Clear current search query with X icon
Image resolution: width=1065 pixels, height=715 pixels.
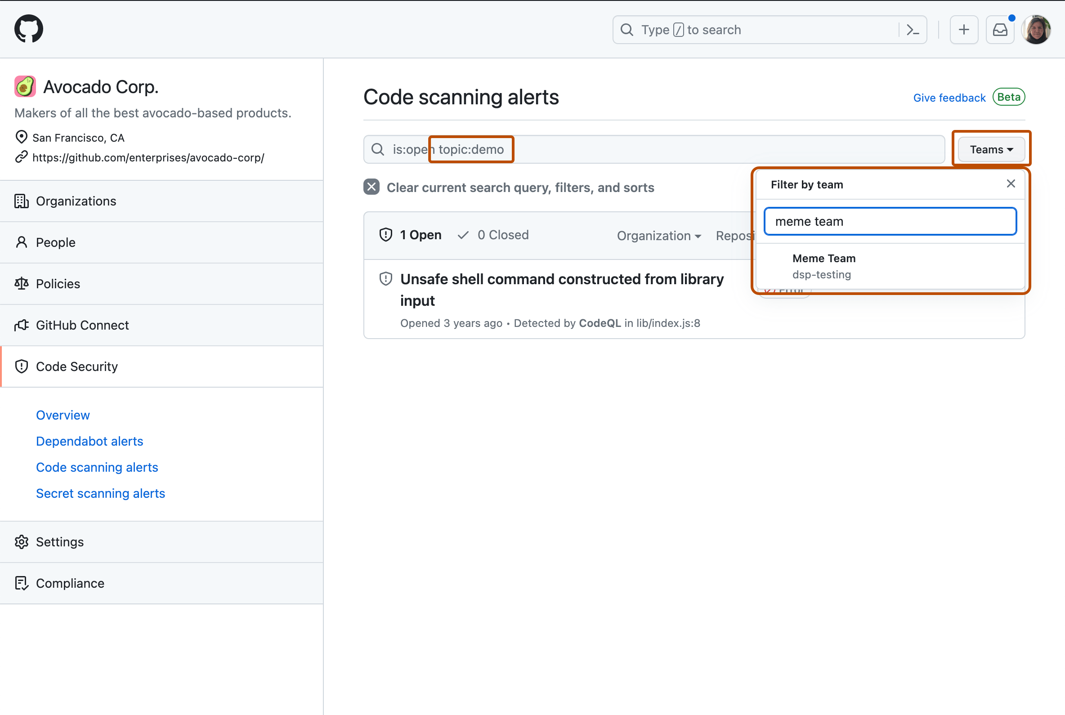click(x=371, y=187)
